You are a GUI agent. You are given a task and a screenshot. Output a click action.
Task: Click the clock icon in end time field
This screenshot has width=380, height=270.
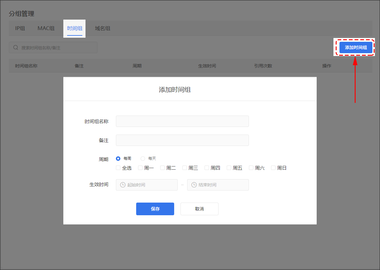(x=194, y=185)
